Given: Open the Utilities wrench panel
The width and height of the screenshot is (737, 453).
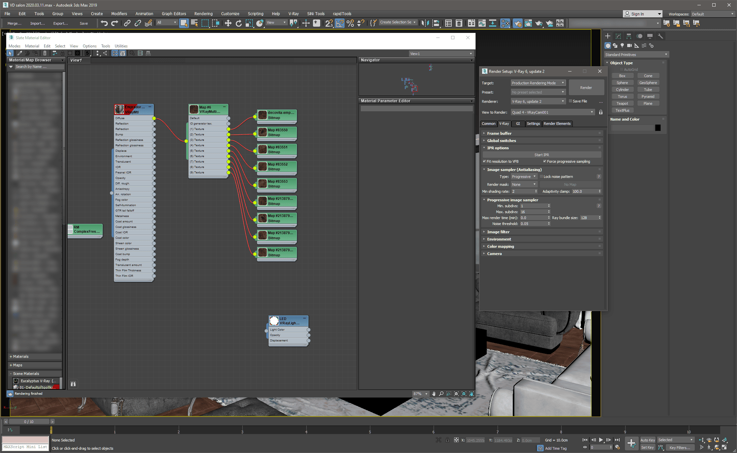Looking at the screenshot, I should (660, 36).
